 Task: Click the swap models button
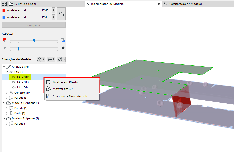coord(62,14)
